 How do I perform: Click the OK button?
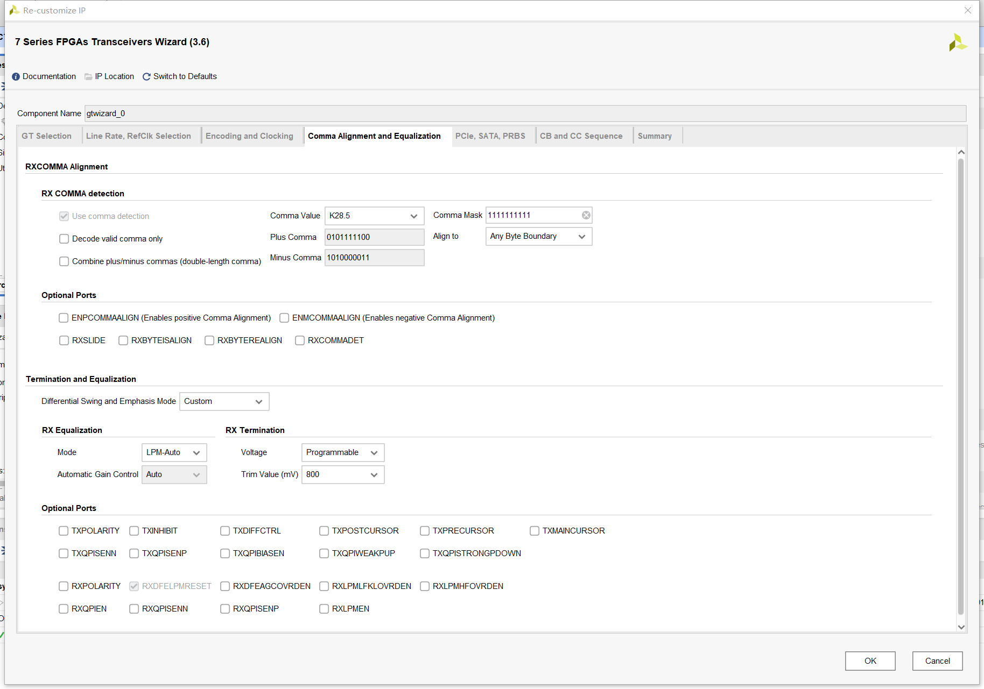click(870, 661)
